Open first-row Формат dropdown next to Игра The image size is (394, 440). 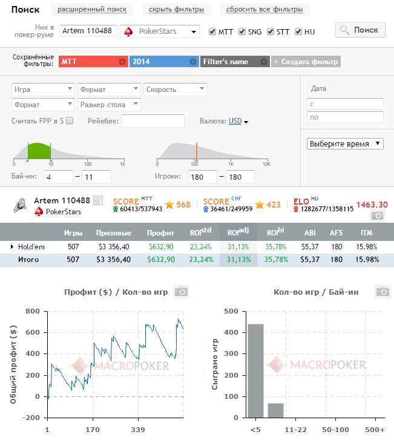pos(109,90)
